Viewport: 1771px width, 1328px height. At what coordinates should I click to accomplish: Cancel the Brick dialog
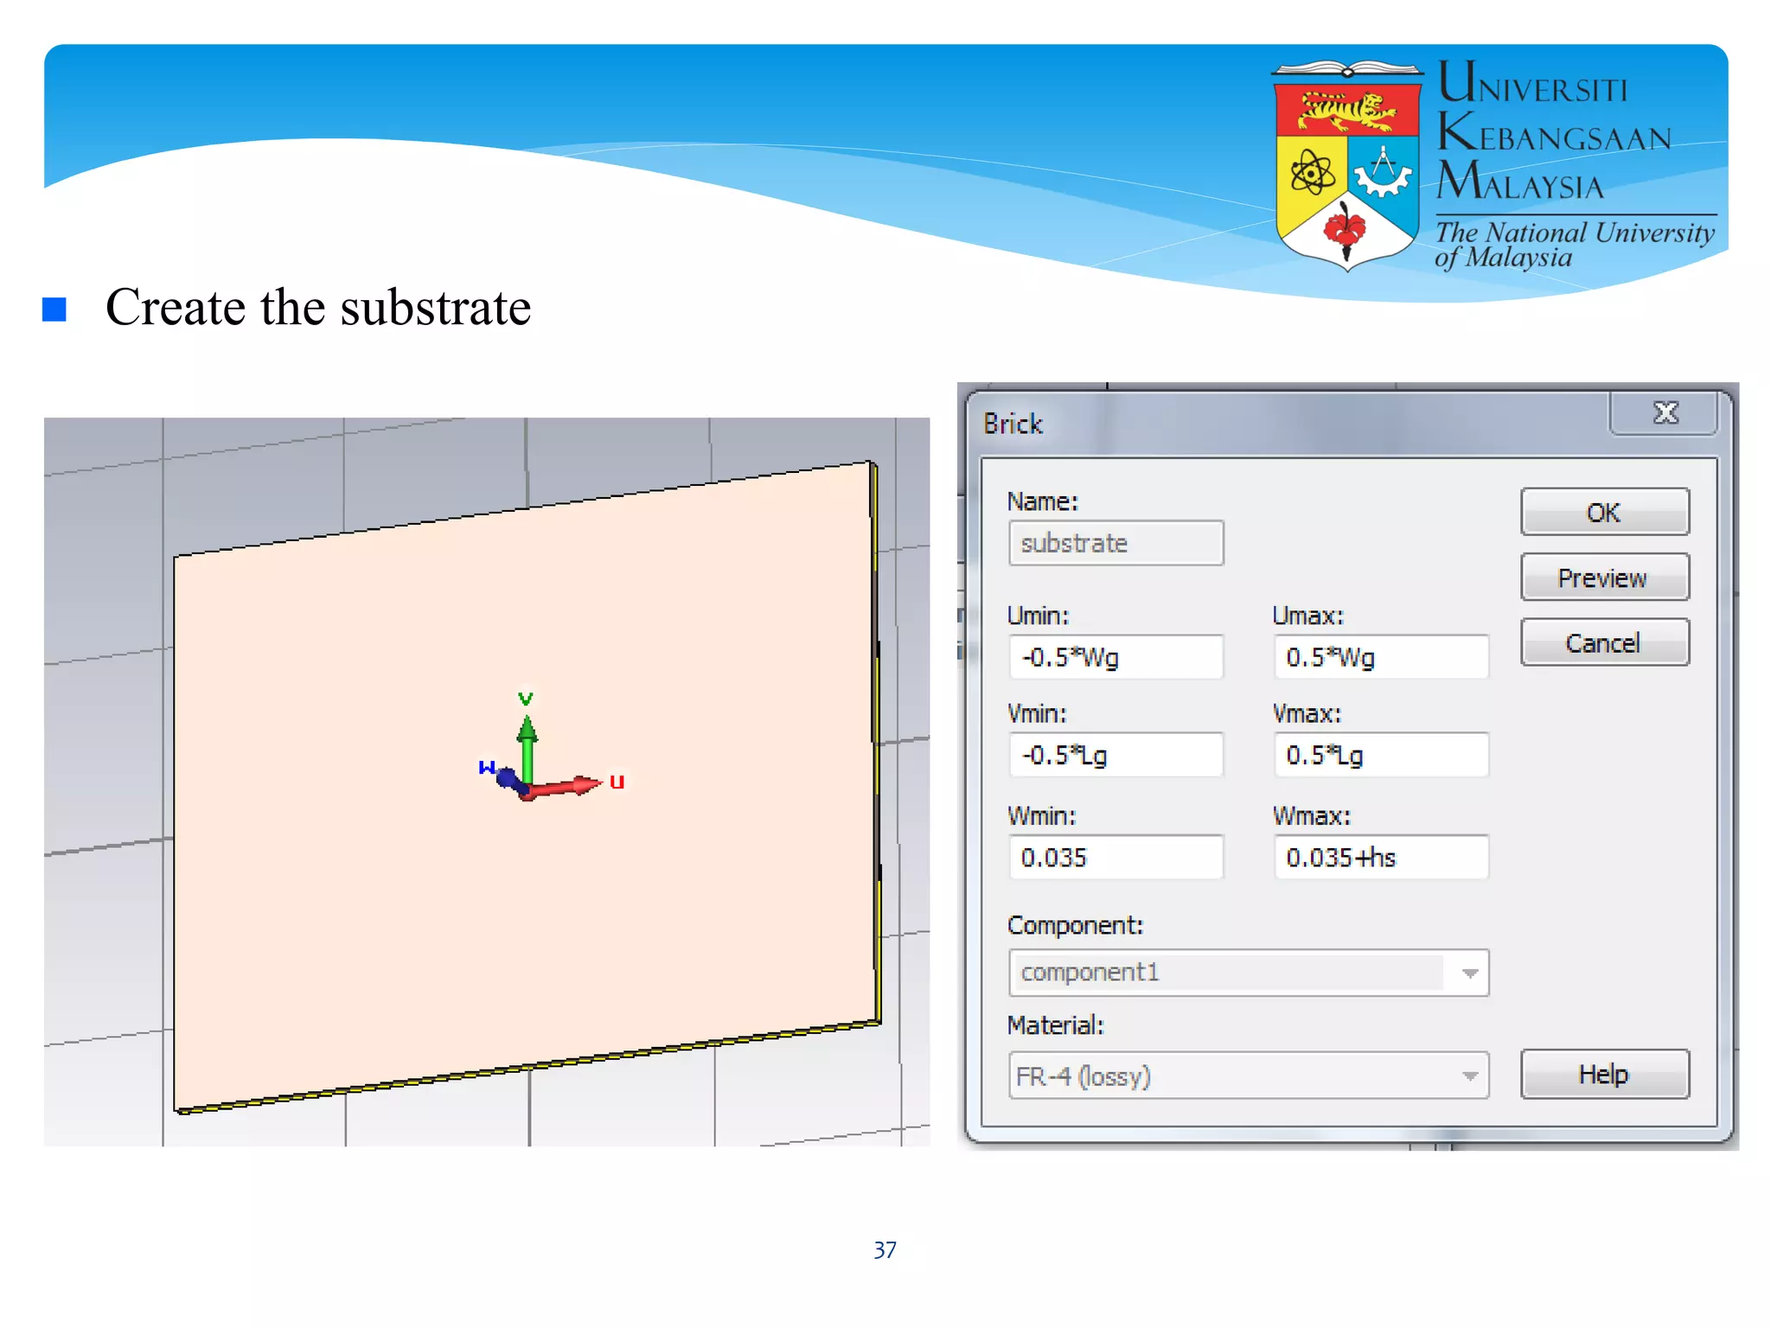[1604, 642]
